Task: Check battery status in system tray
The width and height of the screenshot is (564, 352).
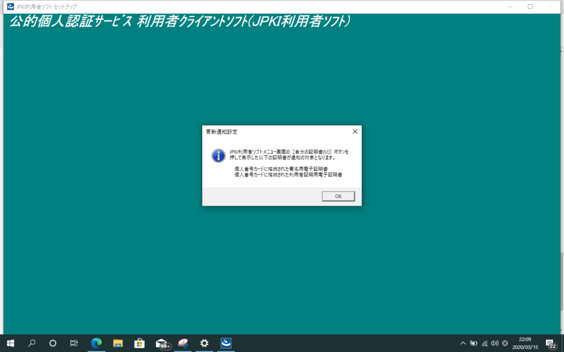Action: [474, 343]
